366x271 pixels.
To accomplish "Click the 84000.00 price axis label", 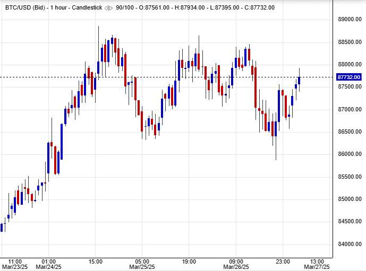I will pyautogui.click(x=350, y=244).
